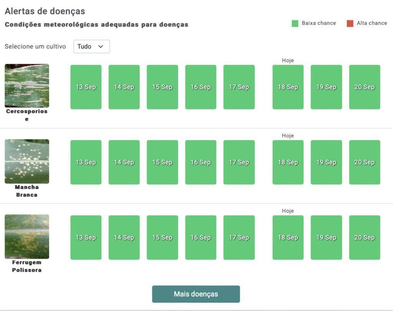The width and height of the screenshot is (393, 311).
Task: Select 20 Sep tile for Mancha Branca
Action: coord(364,162)
